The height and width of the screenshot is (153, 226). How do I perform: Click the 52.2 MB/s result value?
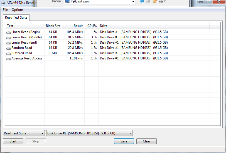(75, 42)
